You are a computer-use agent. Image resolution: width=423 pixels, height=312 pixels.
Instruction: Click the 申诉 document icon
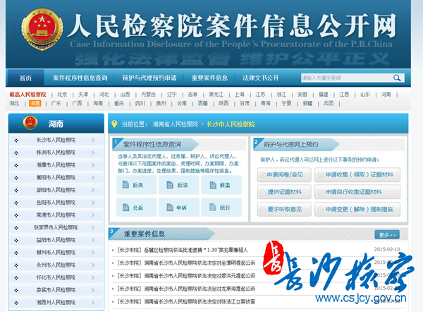tap(170, 208)
